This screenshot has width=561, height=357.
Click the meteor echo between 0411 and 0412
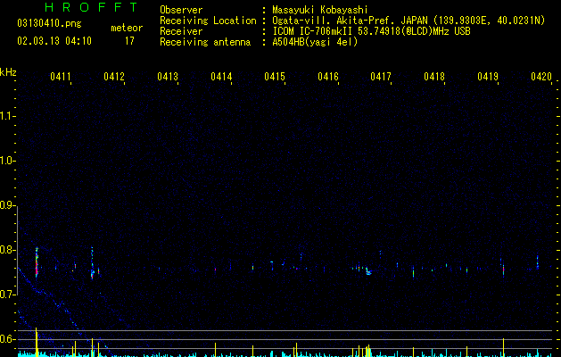(92, 263)
